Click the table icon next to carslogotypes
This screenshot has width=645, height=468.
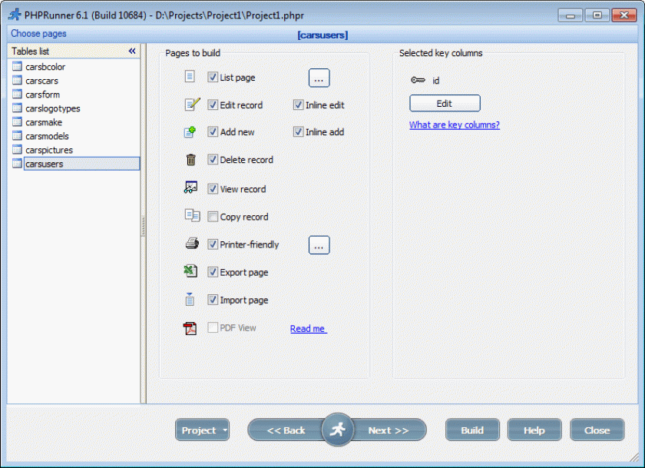[x=17, y=108]
